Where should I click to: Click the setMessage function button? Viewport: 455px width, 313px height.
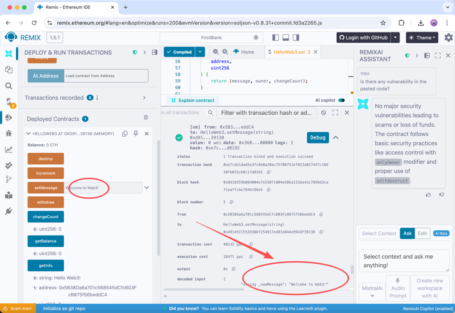[45, 188]
